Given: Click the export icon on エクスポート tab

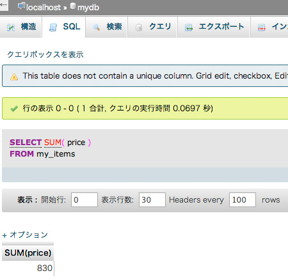Looking at the screenshot, I should pyautogui.click(x=189, y=27).
